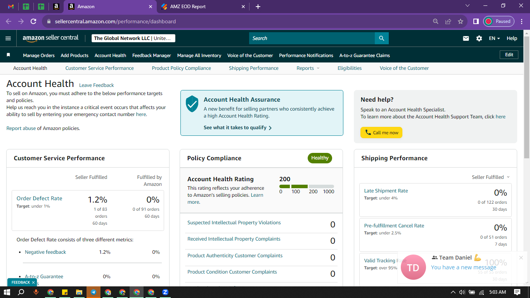
Task: Open the Negative feedback metric link
Action: click(x=45, y=252)
